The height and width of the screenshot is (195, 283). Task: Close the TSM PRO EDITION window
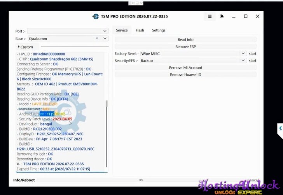(258, 16)
